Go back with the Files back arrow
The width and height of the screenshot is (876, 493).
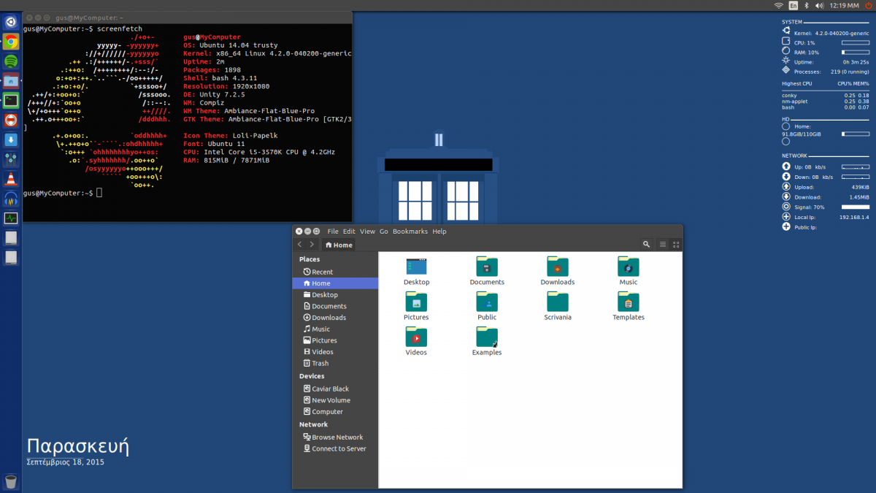[x=299, y=245]
